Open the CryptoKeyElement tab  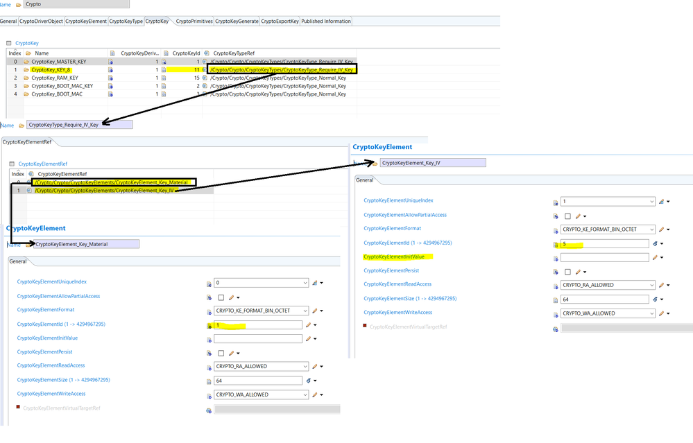point(86,21)
